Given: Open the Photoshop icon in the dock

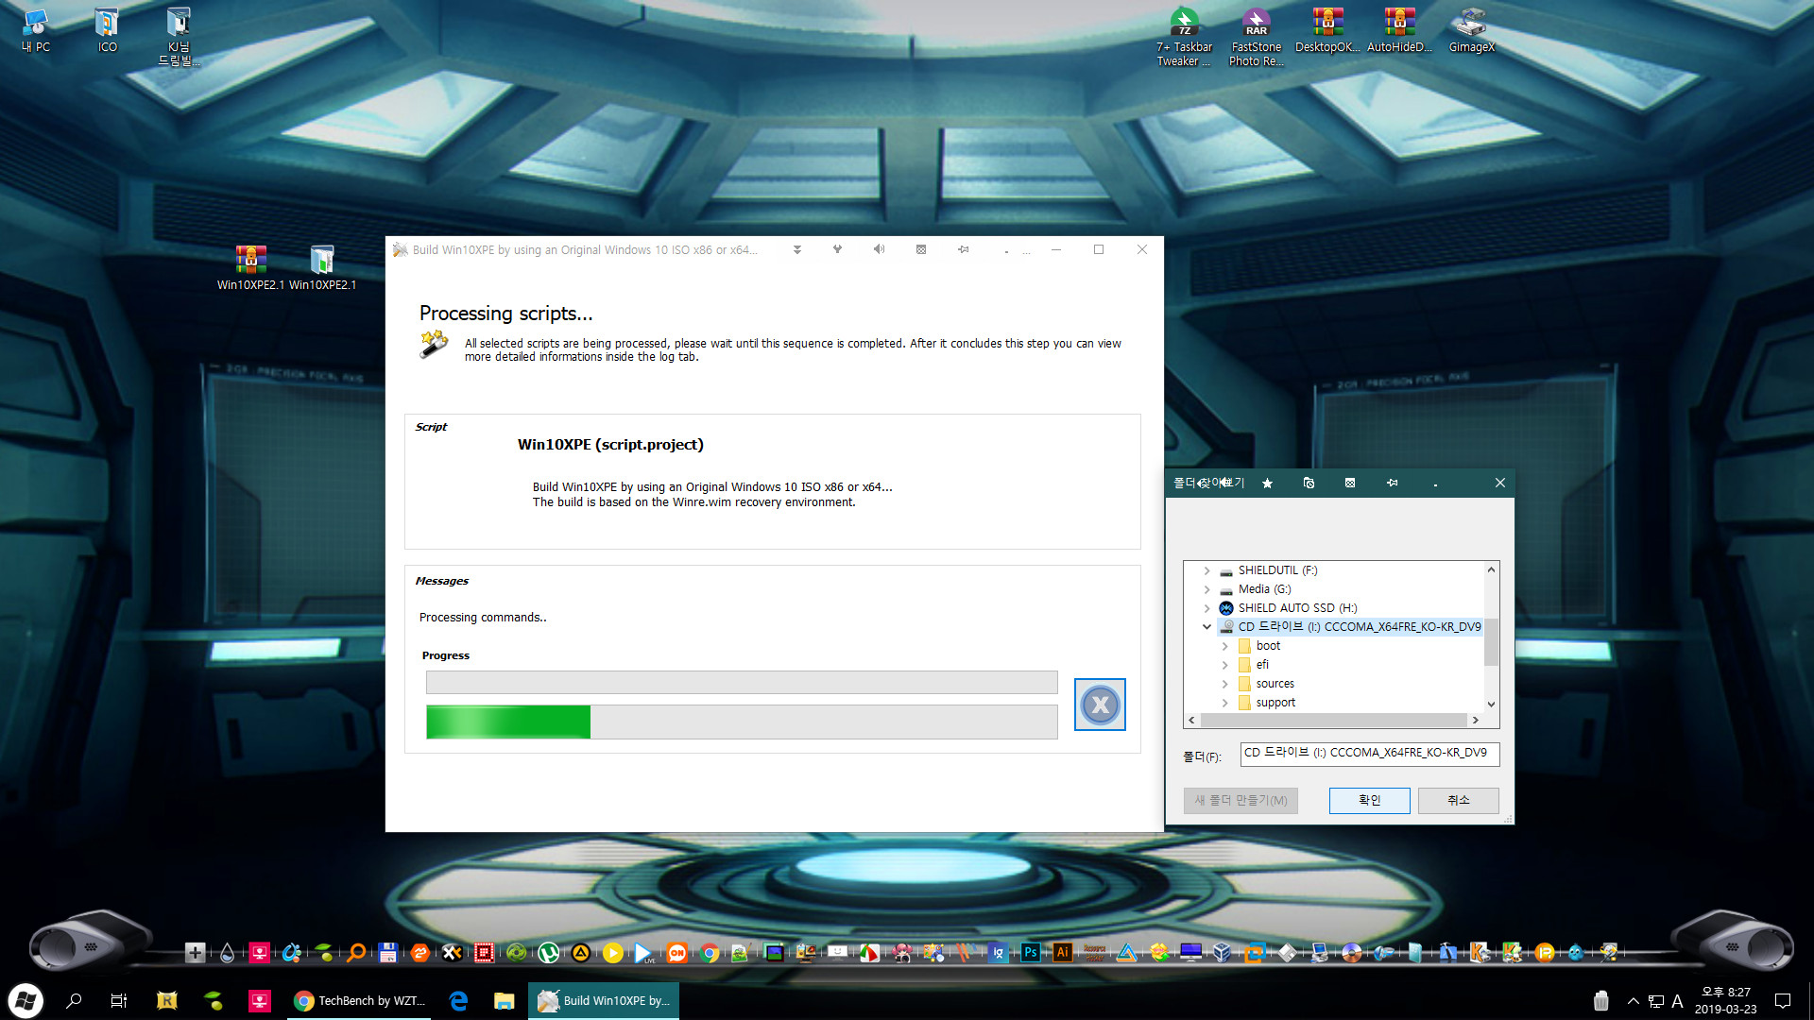Looking at the screenshot, I should [x=1030, y=952].
